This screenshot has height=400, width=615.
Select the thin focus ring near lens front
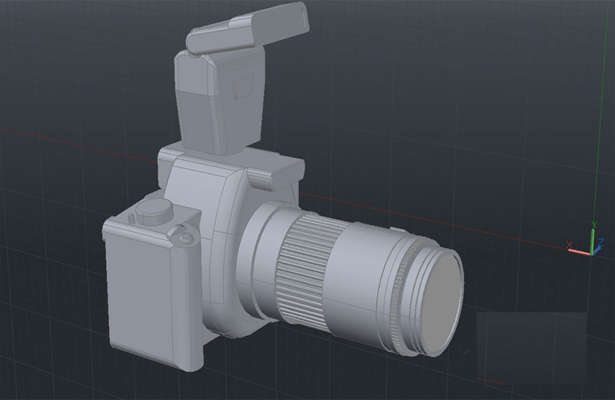pos(397,298)
